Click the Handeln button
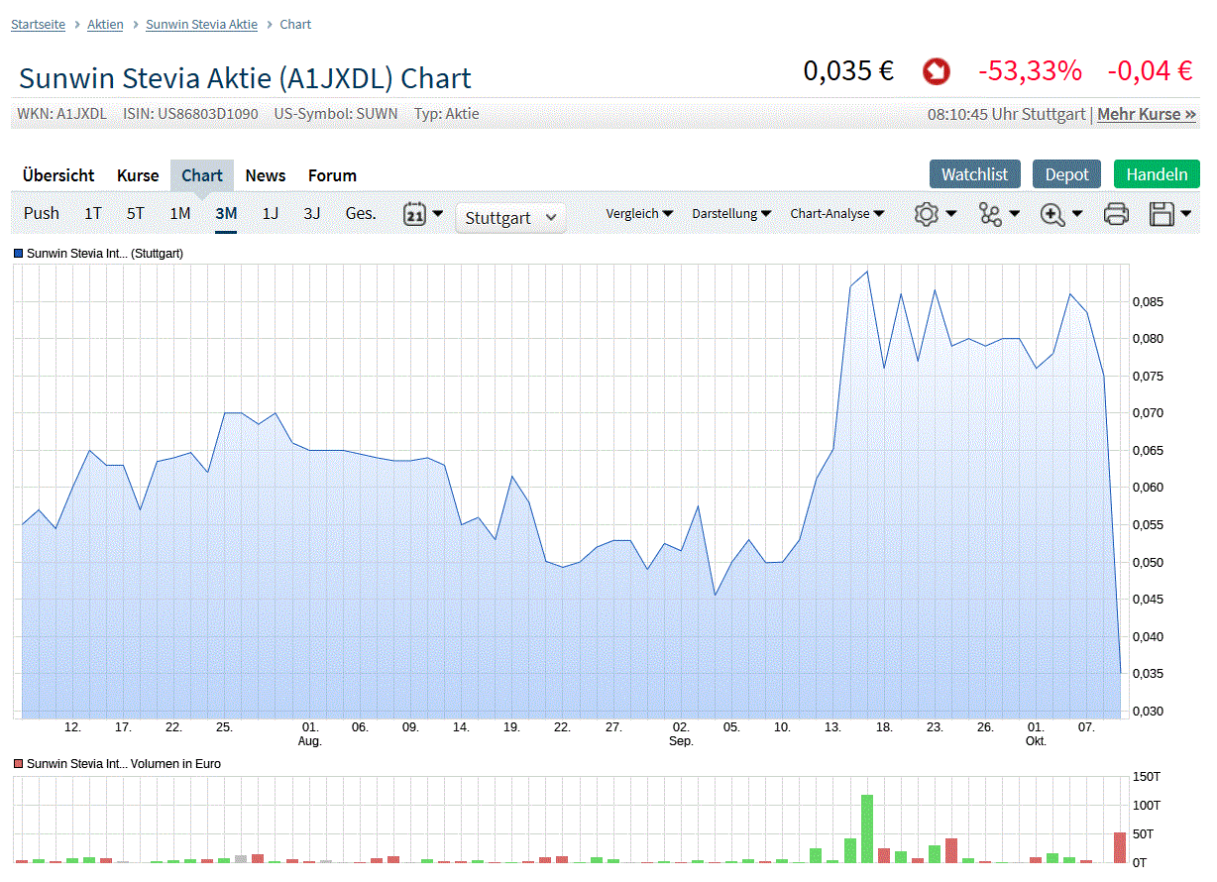This screenshot has width=1217, height=882. click(x=1157, y=174)
